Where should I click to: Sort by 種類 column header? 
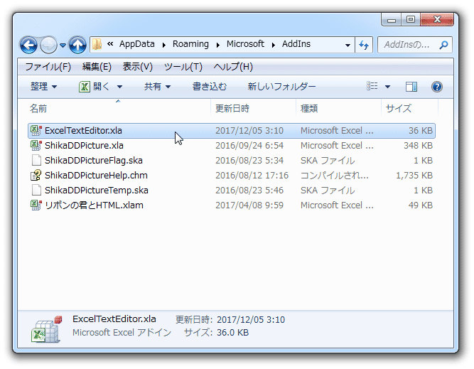click(309, 108)
